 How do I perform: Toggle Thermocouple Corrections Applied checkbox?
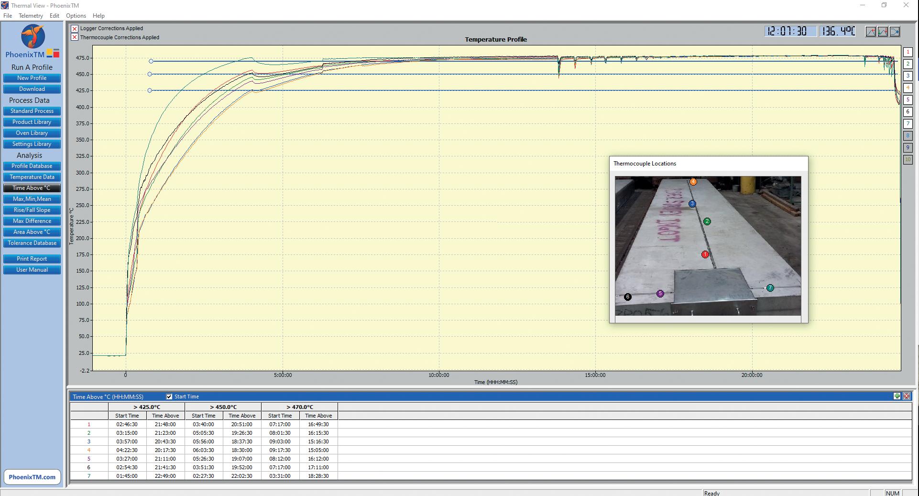(75, 37)
